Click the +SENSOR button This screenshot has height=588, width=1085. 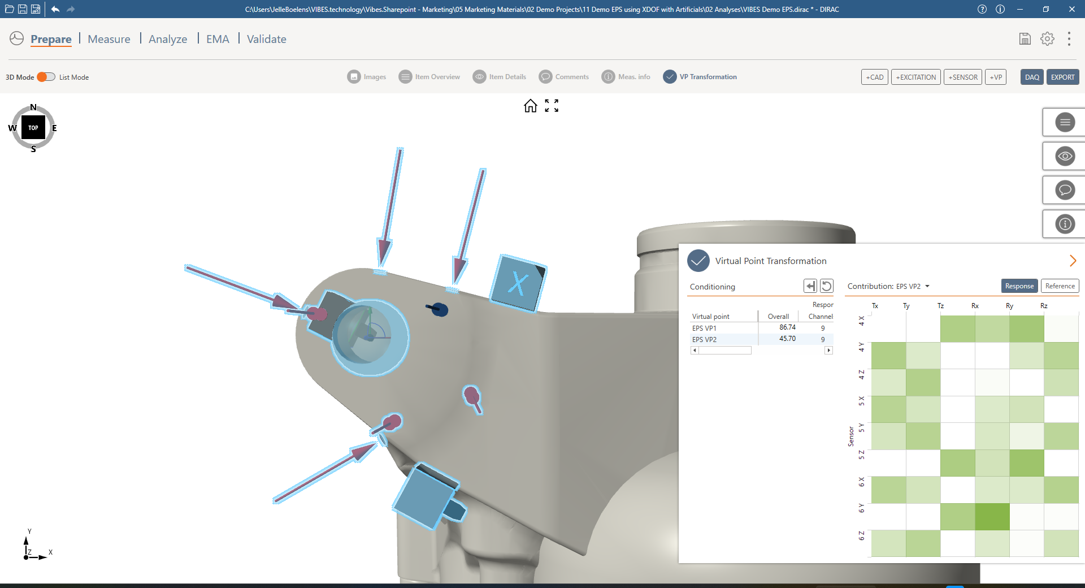[962, 77]
